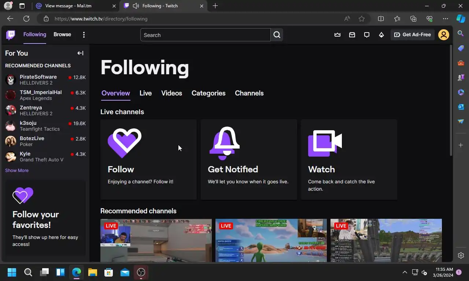Open the Fortnite alien stream thumbnail

pyautogui.click(x=271, y=240)
